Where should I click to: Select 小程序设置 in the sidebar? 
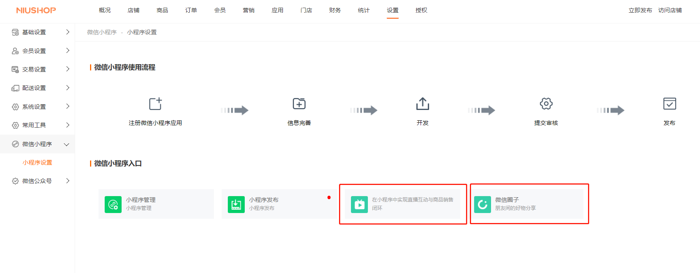coord(37,163)
